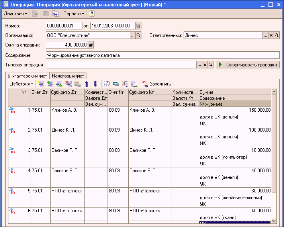This screenshot has height=227, width=284.
Task: Click the delete row icon in table toolbar
Action: click(x=68, y=84)
